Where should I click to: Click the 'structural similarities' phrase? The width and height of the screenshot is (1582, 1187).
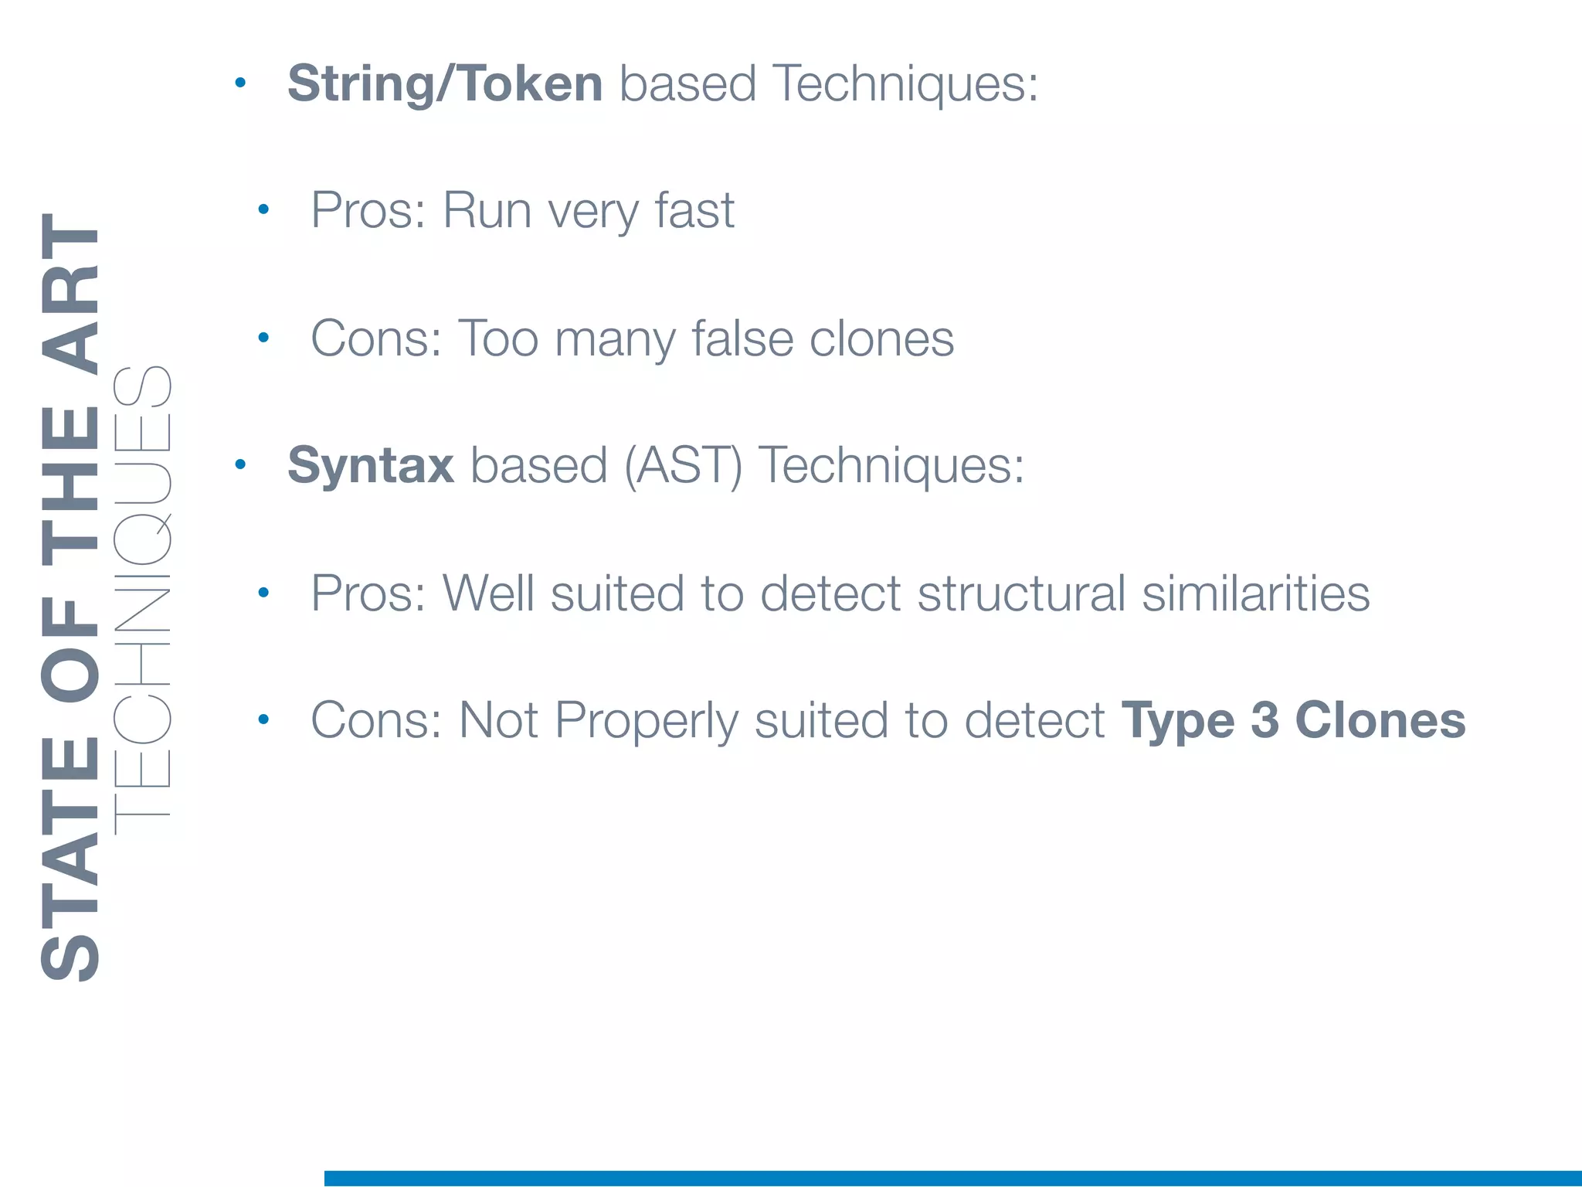[x=1143, y=593]
